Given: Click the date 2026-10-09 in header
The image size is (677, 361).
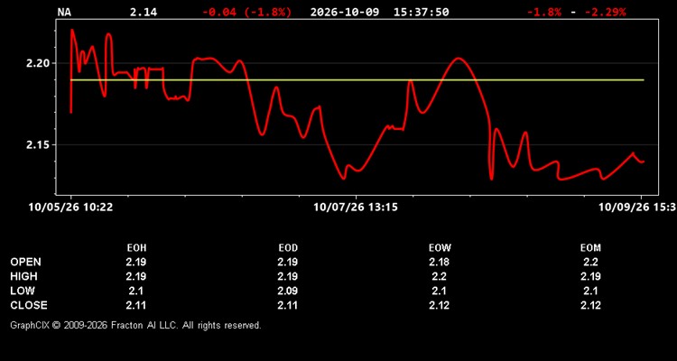Looking at the screenshot, I should pos(345,12).
